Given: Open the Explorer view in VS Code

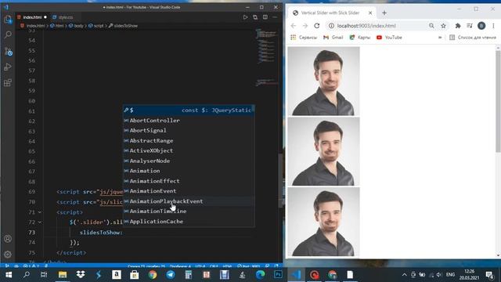Looking at the screenshot, I should tap(8, 20).
